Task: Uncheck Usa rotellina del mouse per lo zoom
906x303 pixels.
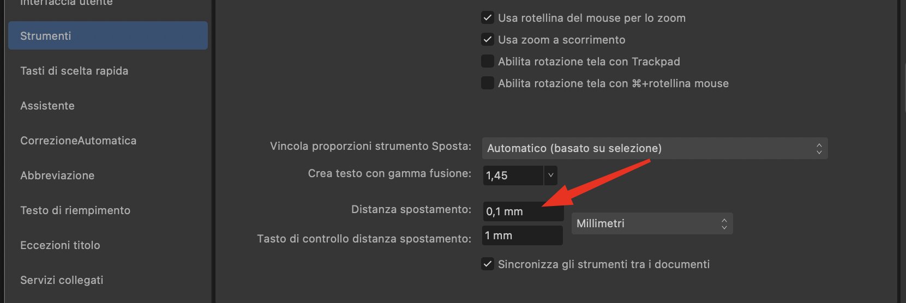Action: [x=488, y=17]
